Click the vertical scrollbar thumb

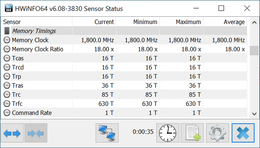coord(254,50)
